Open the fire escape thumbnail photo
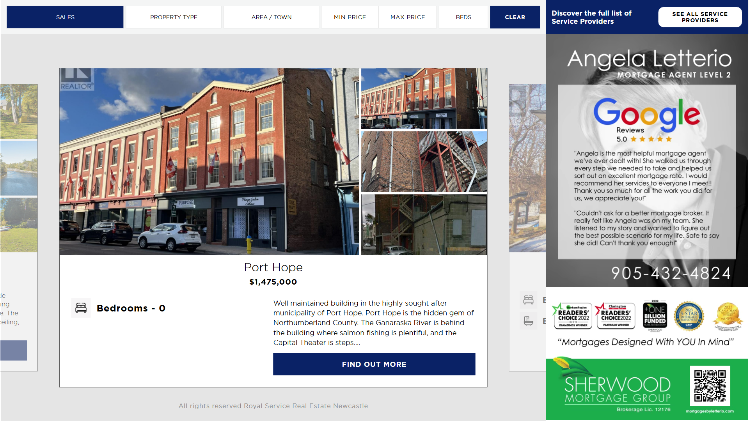The width and height of the screenshot is (749, 421). [x=424, y=161]
